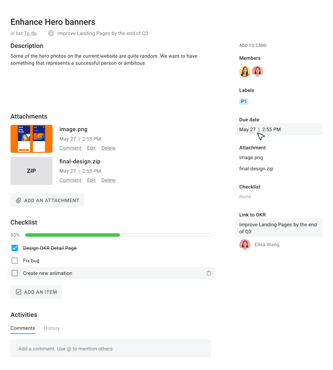Open the To do list link
The height and width of the screenshot is (370, 333).
pos(30,33)
